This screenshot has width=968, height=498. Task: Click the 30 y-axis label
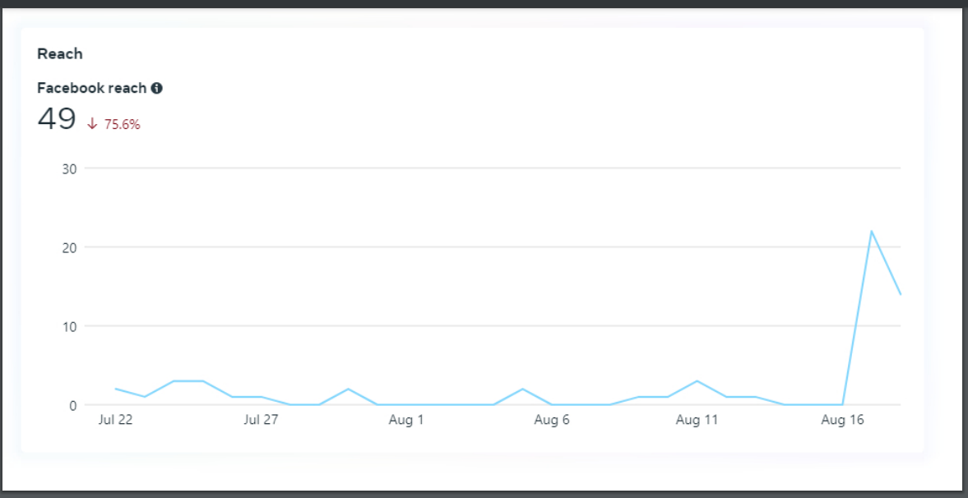click(69, 168)
